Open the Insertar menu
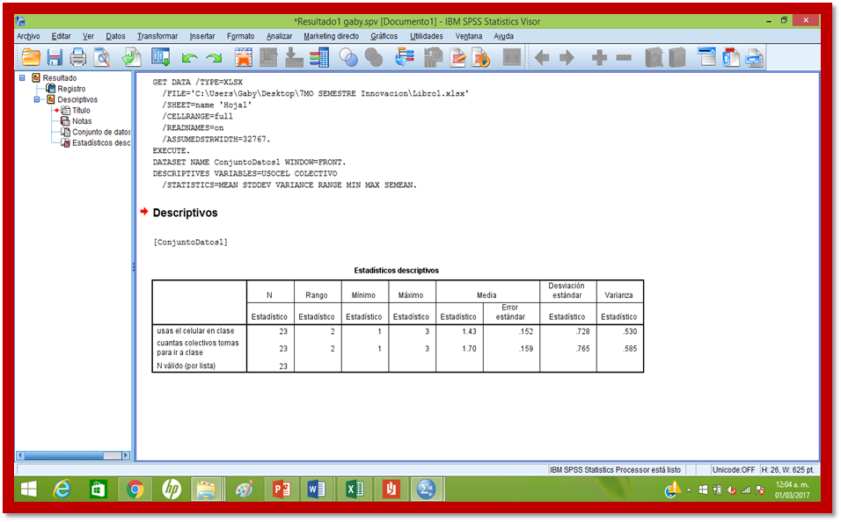841x522 pixels. click(202, 36)
